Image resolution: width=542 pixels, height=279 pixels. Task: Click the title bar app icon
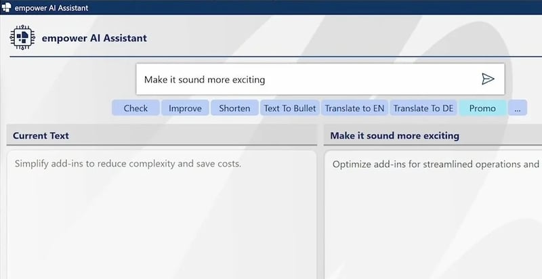pos(6,7)
